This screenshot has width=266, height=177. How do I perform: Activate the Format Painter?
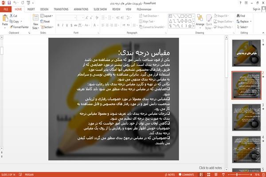pos(19,27)
